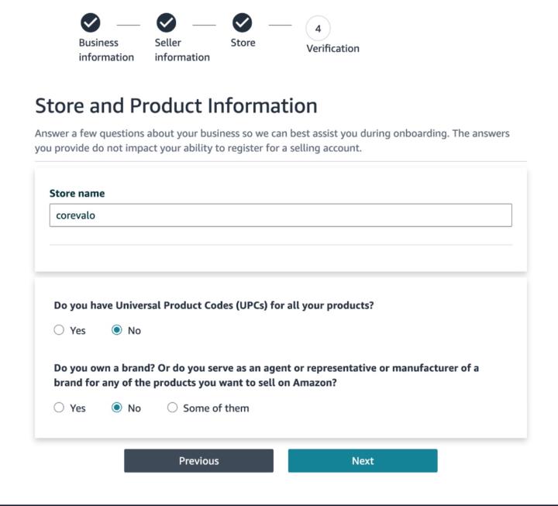Select Yes for having UPCs
This screenshot has width=558, height=506.
pos(59,330)
